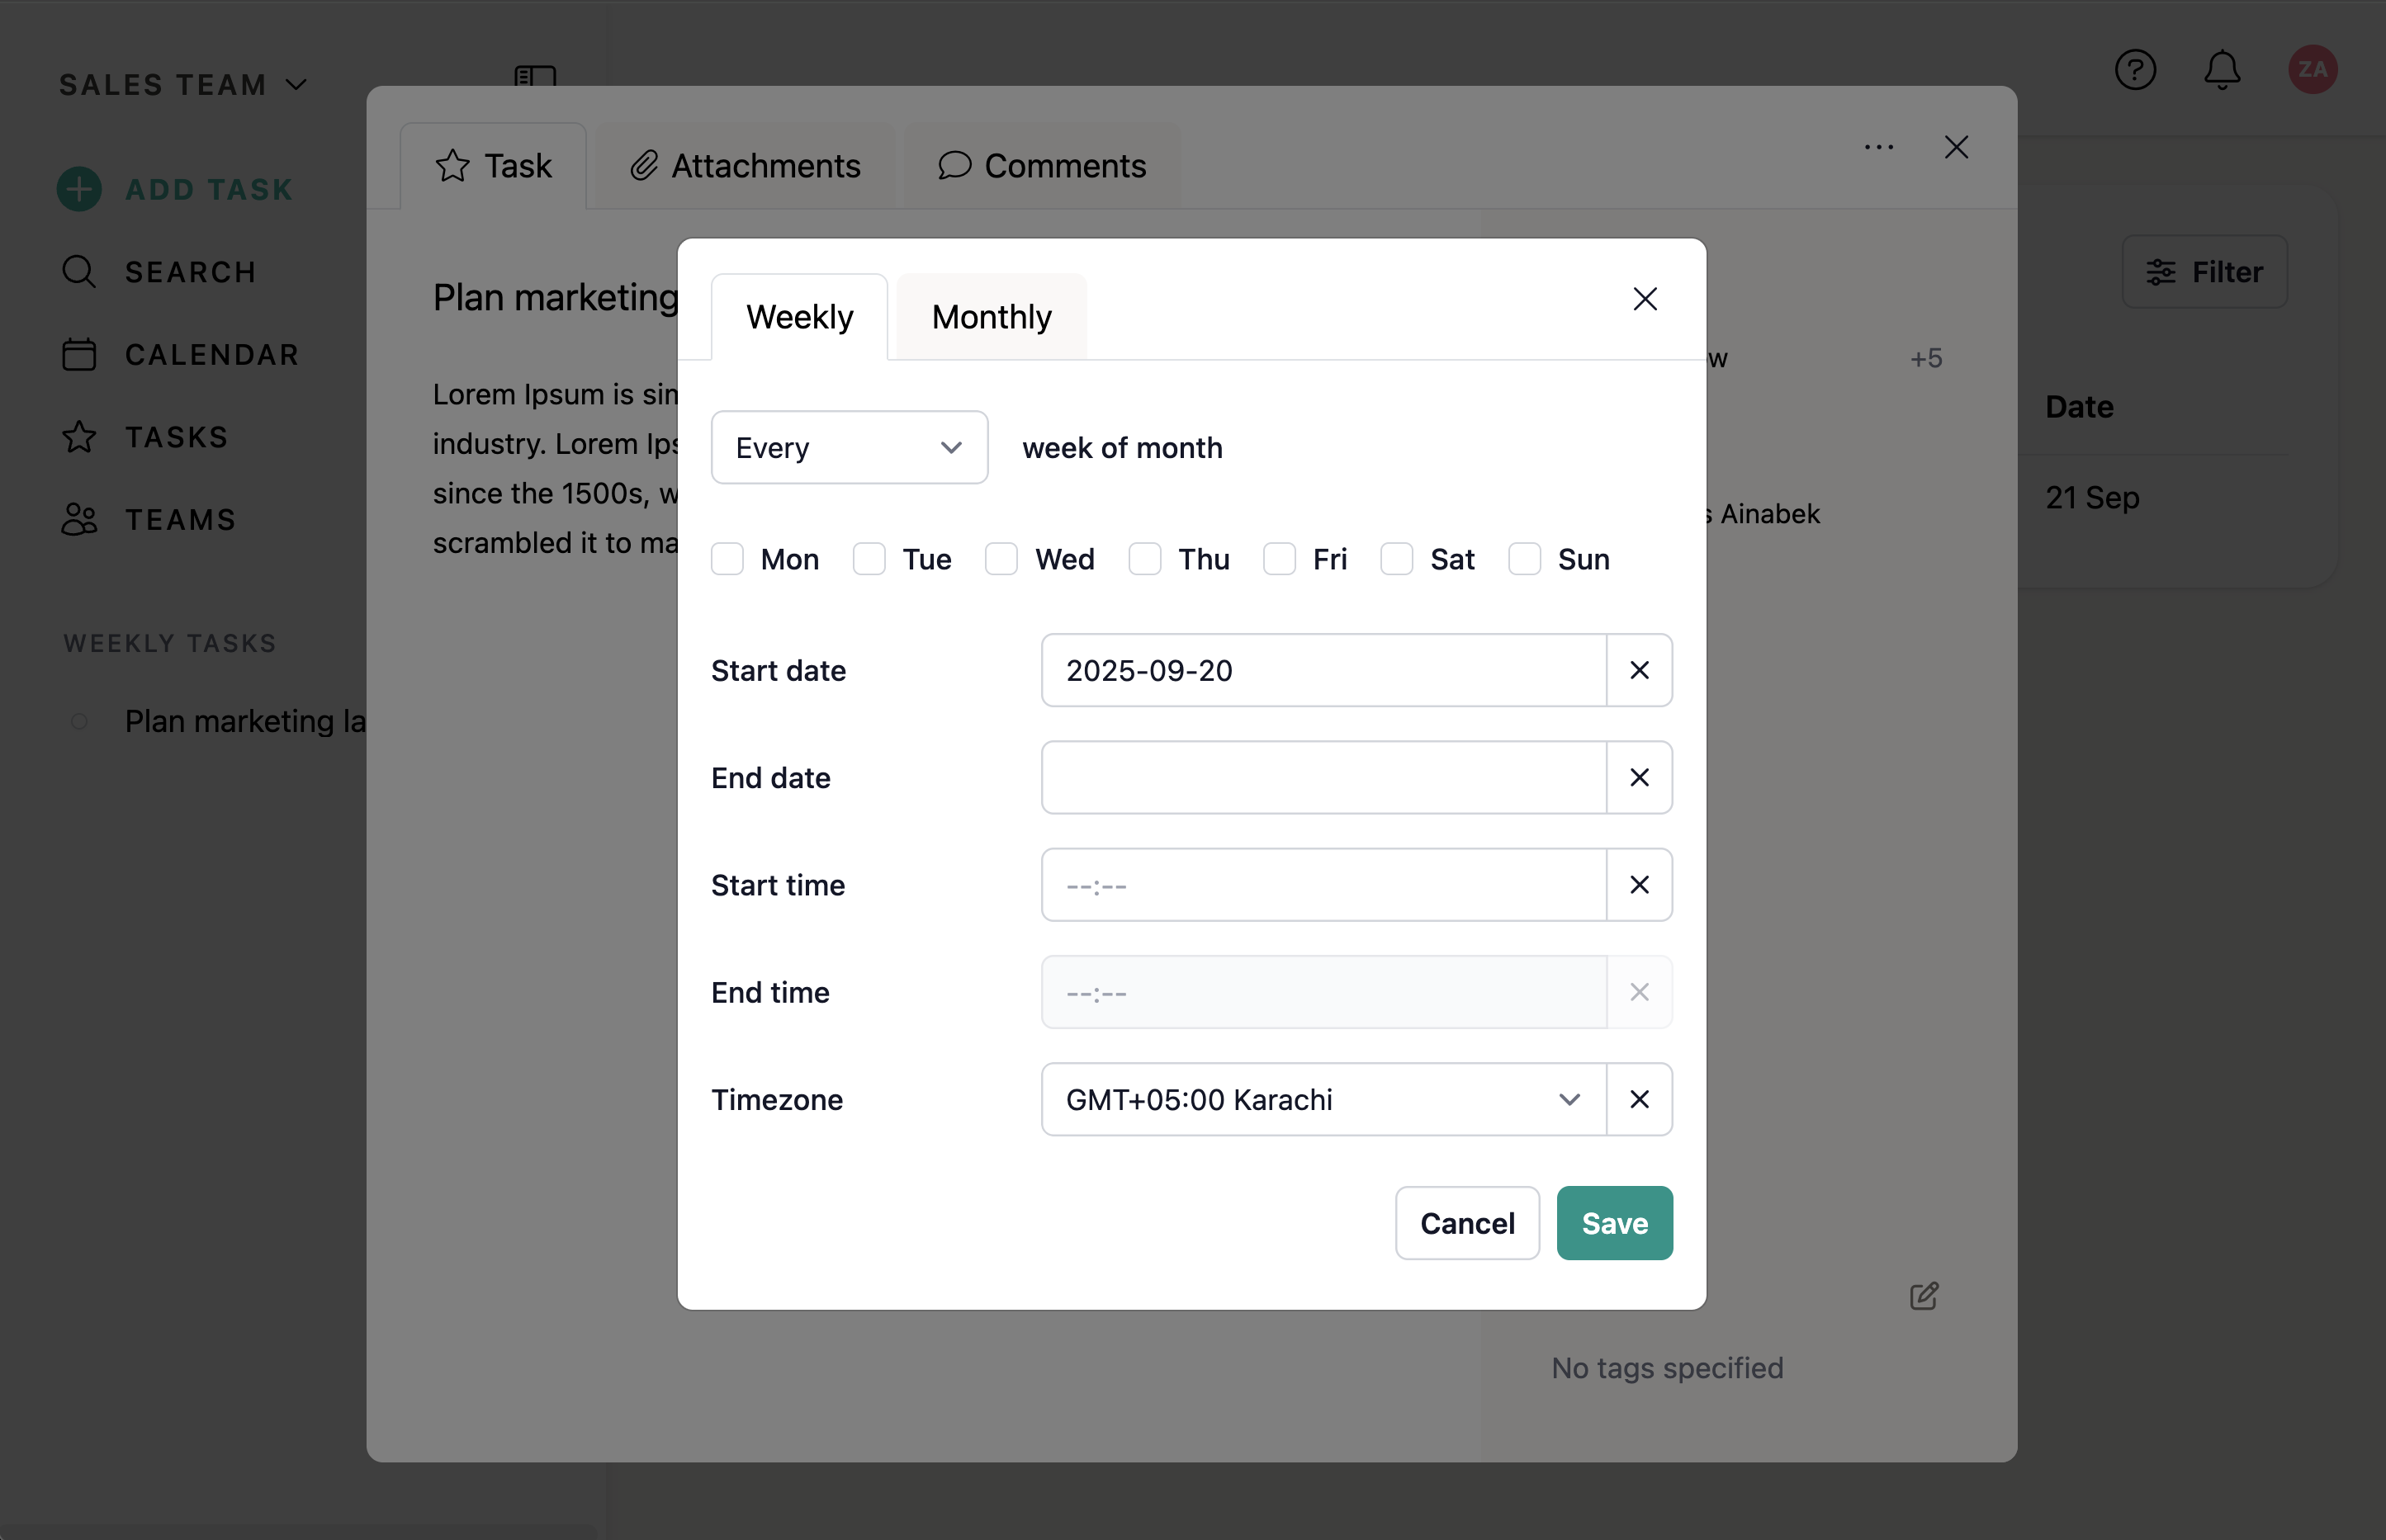Viewport: 2386px width, 1540px height.
Task: Open the GMT+05:00 Karachi timezone dropdown
Action: (x=1323, y=1099)
